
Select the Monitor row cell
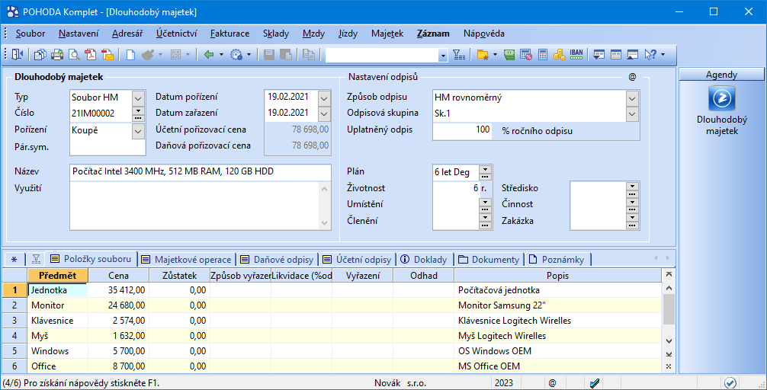click(58, 305)
